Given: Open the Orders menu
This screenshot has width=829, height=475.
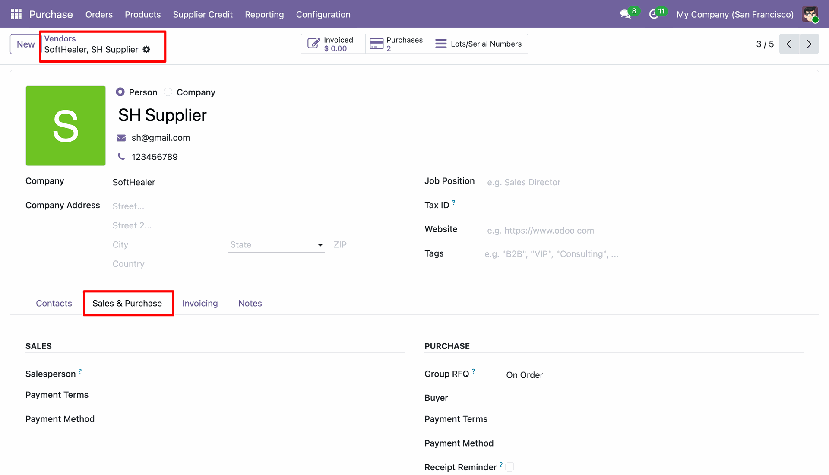Looking at the screenshot, I should (99, 14).
